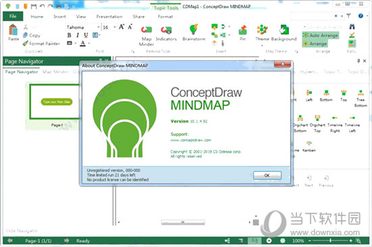The width and height of the screenshot is (372, 247).
Task: Select the Timeline Left layout
Action: 352,124
